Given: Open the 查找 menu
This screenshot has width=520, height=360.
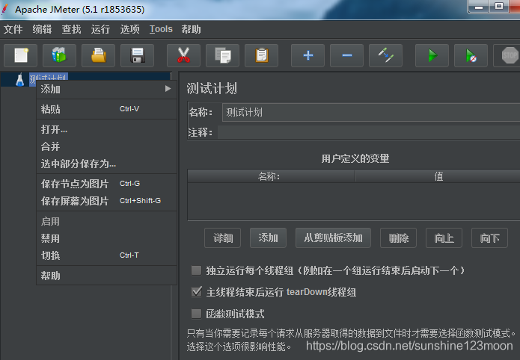Looking at the screenshot, I should [x=71, y=29].
